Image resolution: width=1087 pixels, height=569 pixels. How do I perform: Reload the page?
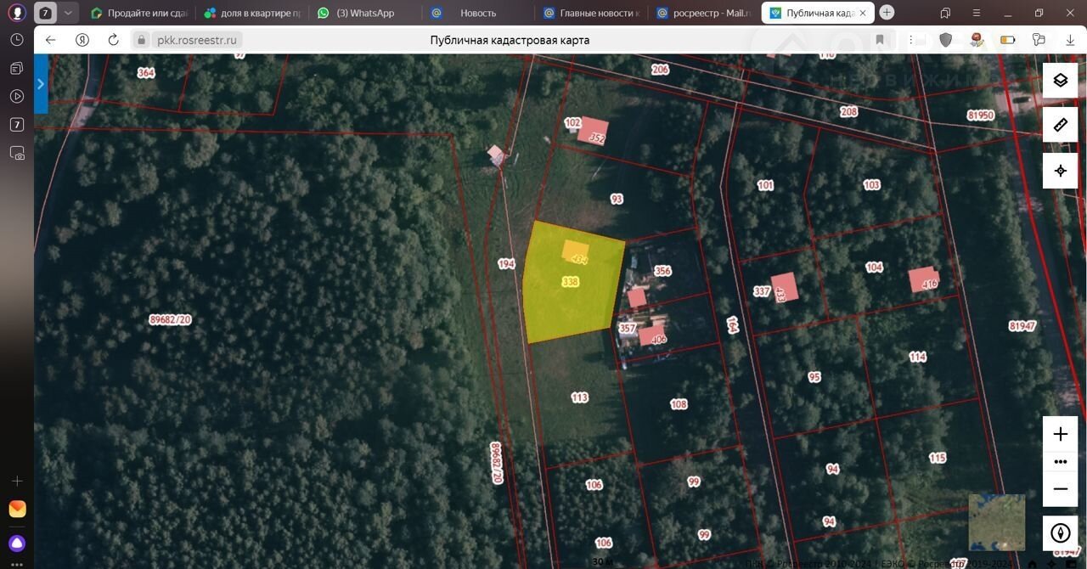click(113, 40)
